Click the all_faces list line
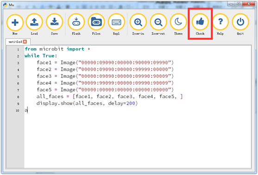Image resolution: width=258 pixels, height=175 pixels. [x=110, y=97]
